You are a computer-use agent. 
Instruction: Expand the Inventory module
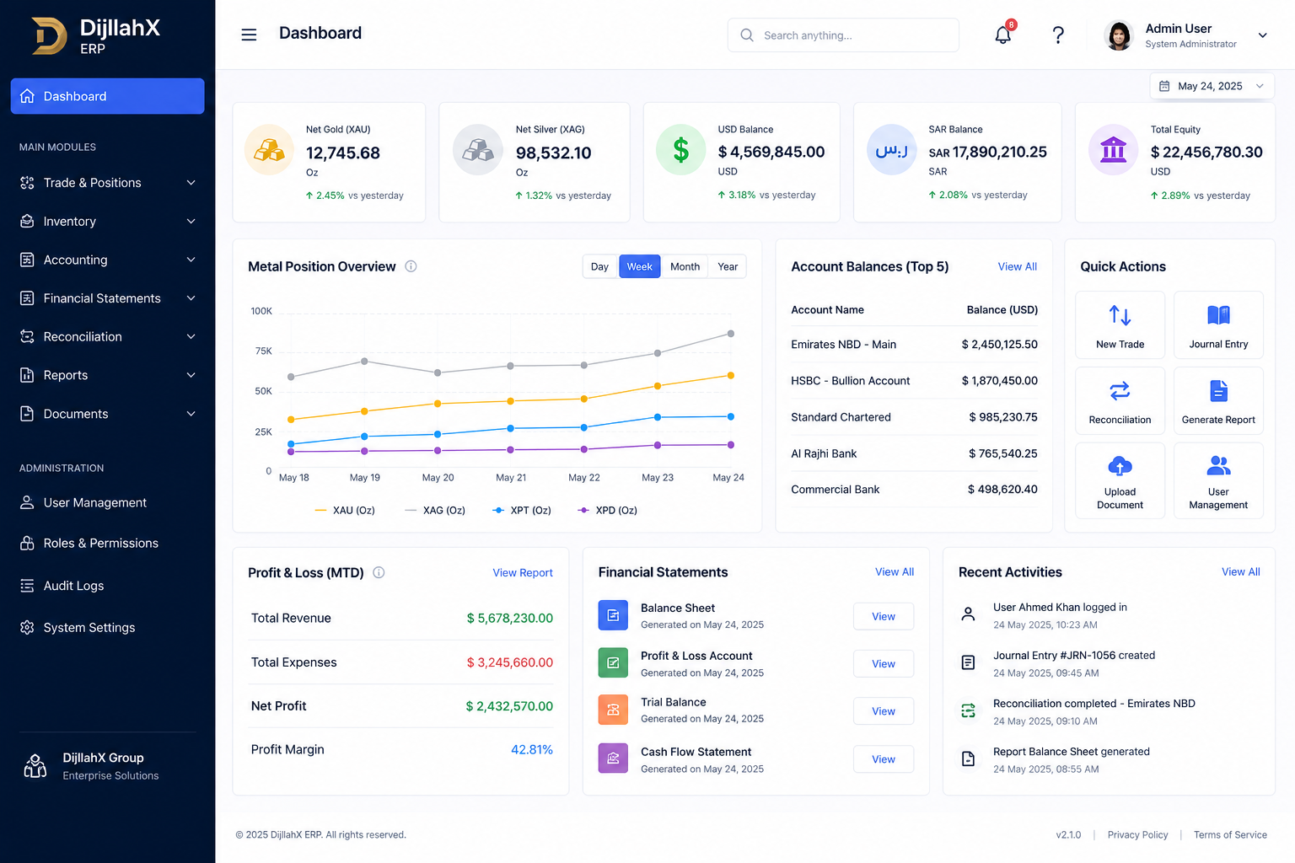(x=108, y=222)
